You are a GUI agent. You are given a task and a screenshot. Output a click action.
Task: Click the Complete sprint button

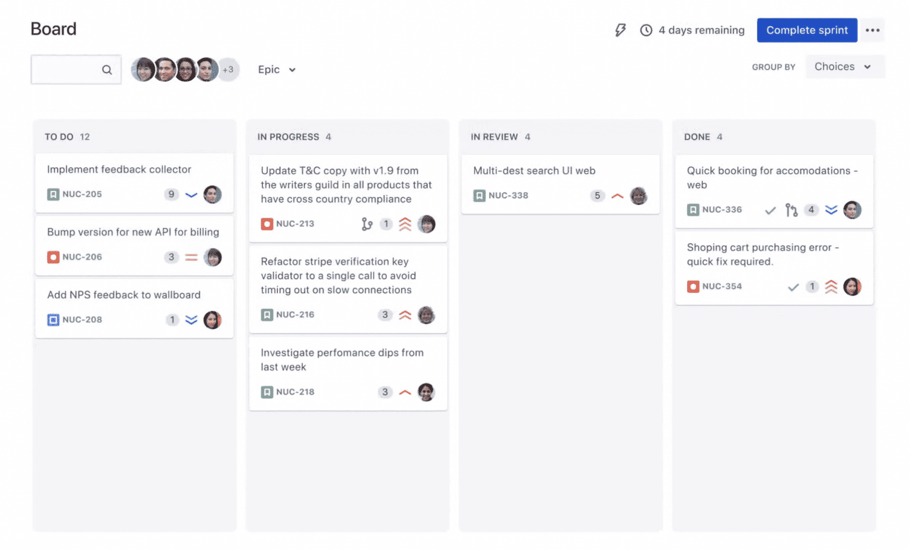807,30
